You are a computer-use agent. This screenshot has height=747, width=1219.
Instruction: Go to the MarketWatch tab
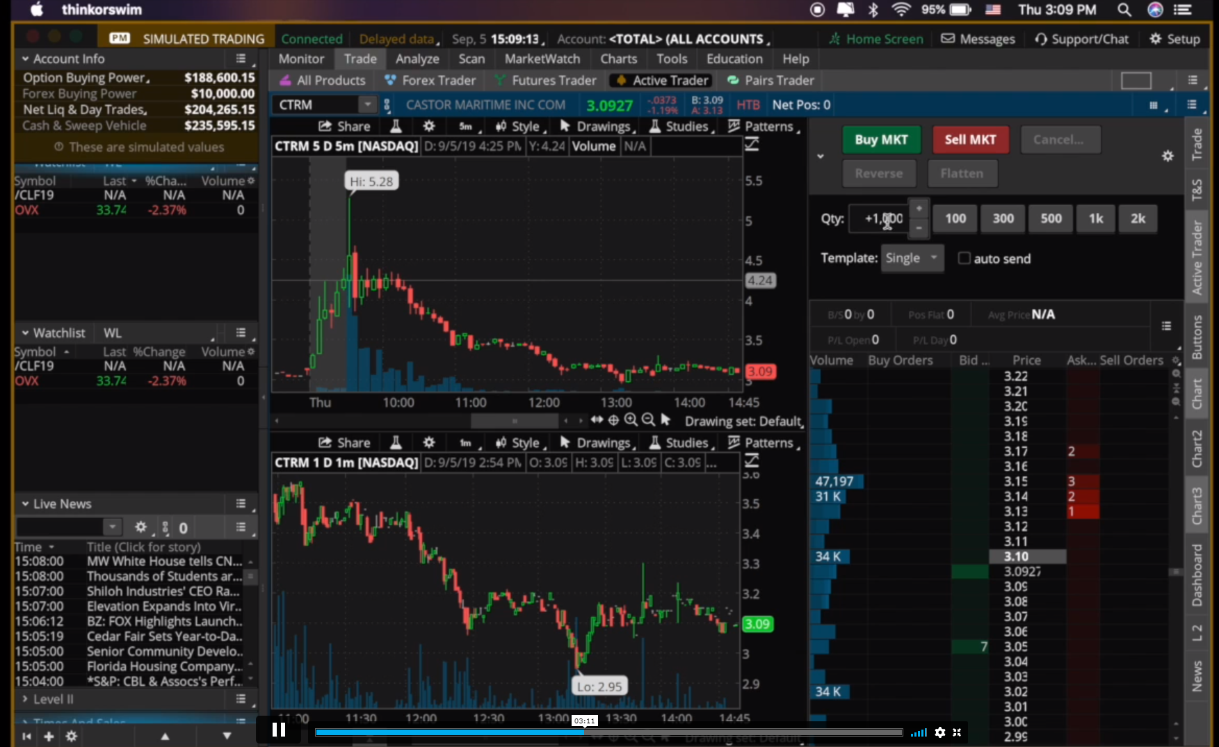point(542,59)
